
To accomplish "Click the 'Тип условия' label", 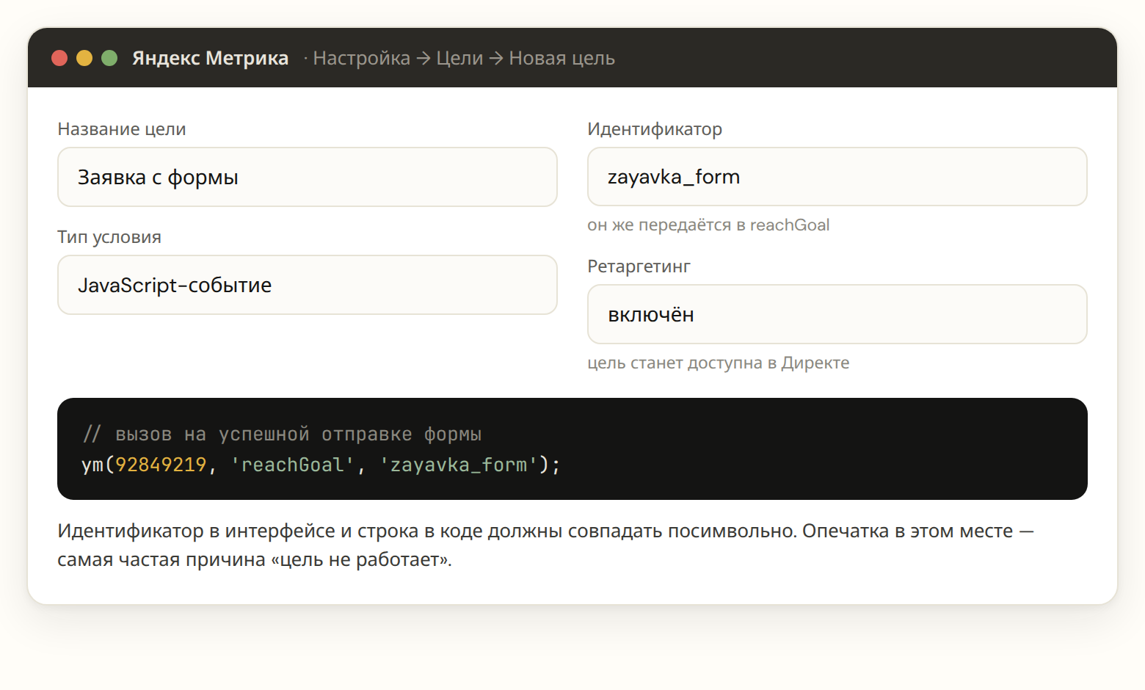I will (109, 237).
